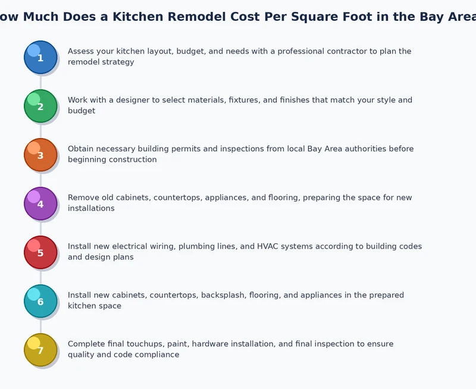Select the orange step 3 circle
Viewport: 476px width, 389px height.
click(x=40, y=155)
